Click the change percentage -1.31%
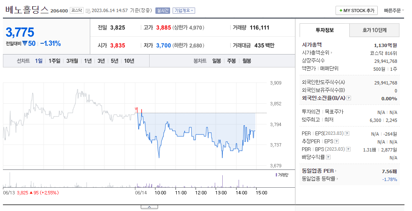Image resolution: width=412 pixels, height=211 pixels. 51,43
